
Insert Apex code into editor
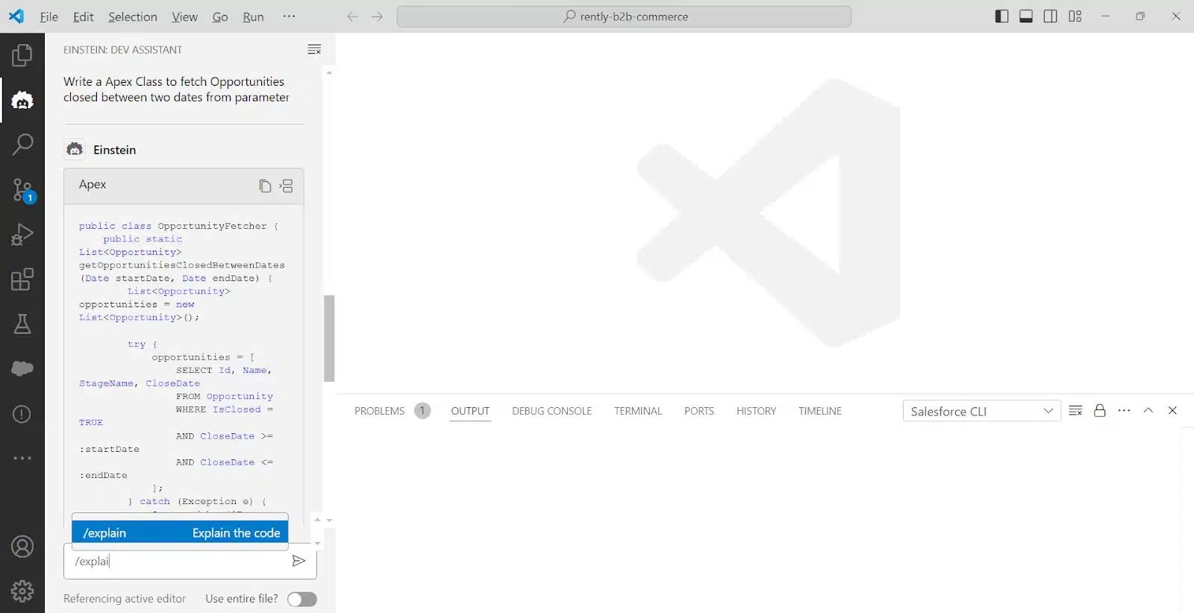286,186
